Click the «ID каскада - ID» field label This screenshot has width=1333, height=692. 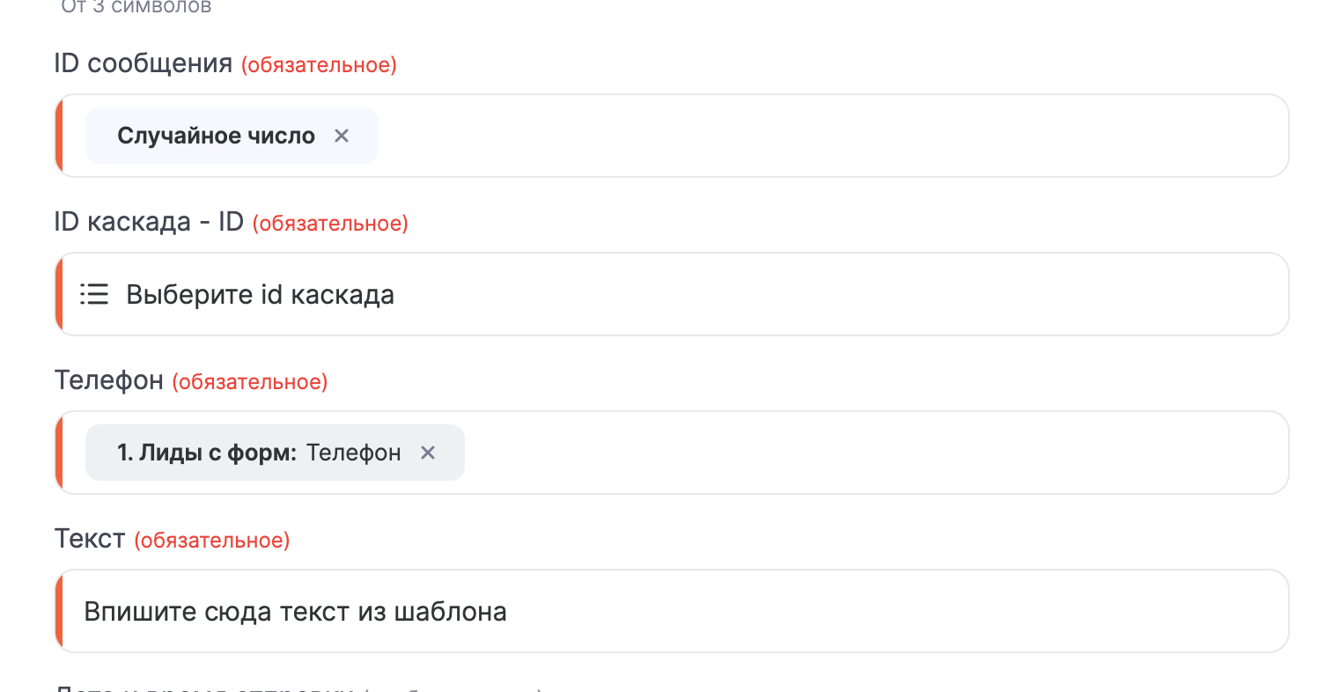[x=148, y=221]
